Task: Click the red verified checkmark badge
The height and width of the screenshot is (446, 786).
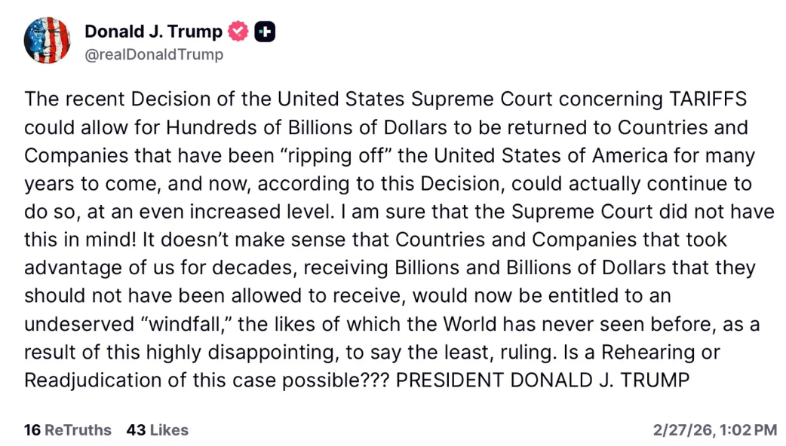Action: tap(238, 32)
